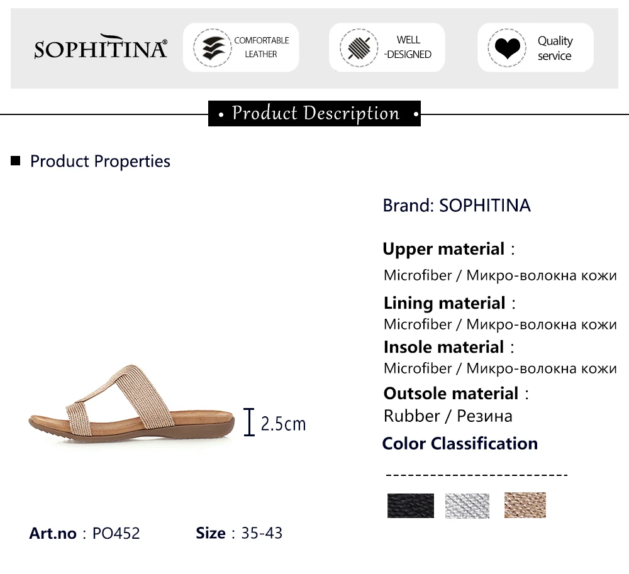The image size is (629, 574).
Task: Select the black color swatch
Action: [410, 505]
